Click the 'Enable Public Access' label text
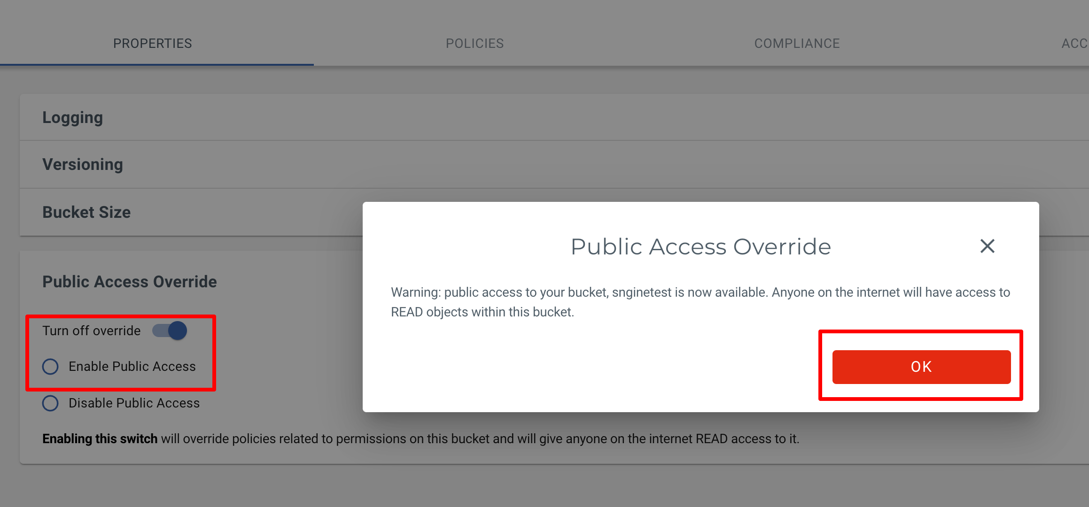1089x507 pixels. pos(132,367)
